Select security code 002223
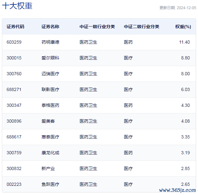The width and height of the screenshot is (198, 195). click(x=14, y=184)
